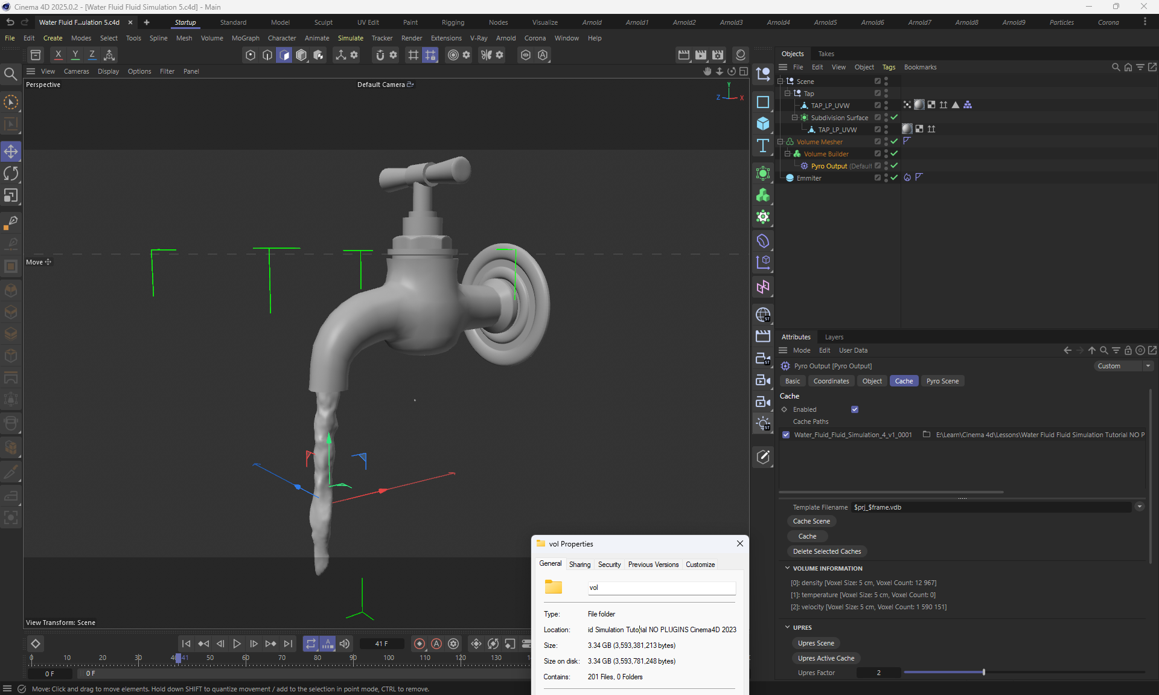The height and width of the screenshot is (695, 1159).
Task: Add a Cube primitive from the palette
Action: click(763, 124)
